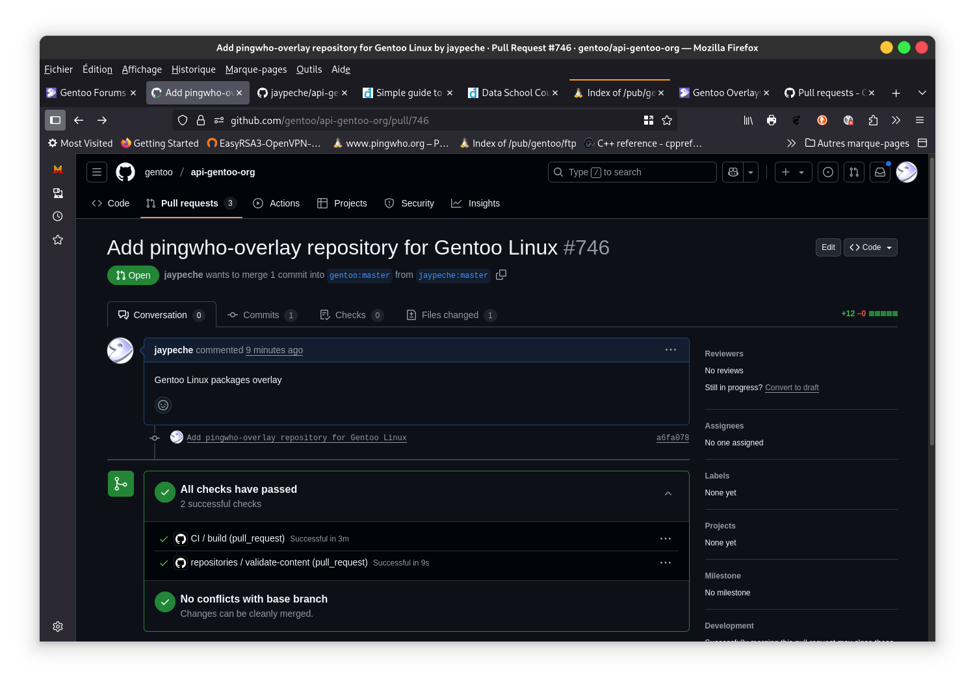Show more toolbar tools overflow chevron
Image resolution: width=975 pixels, height=685 pixels.
(896, 120)
